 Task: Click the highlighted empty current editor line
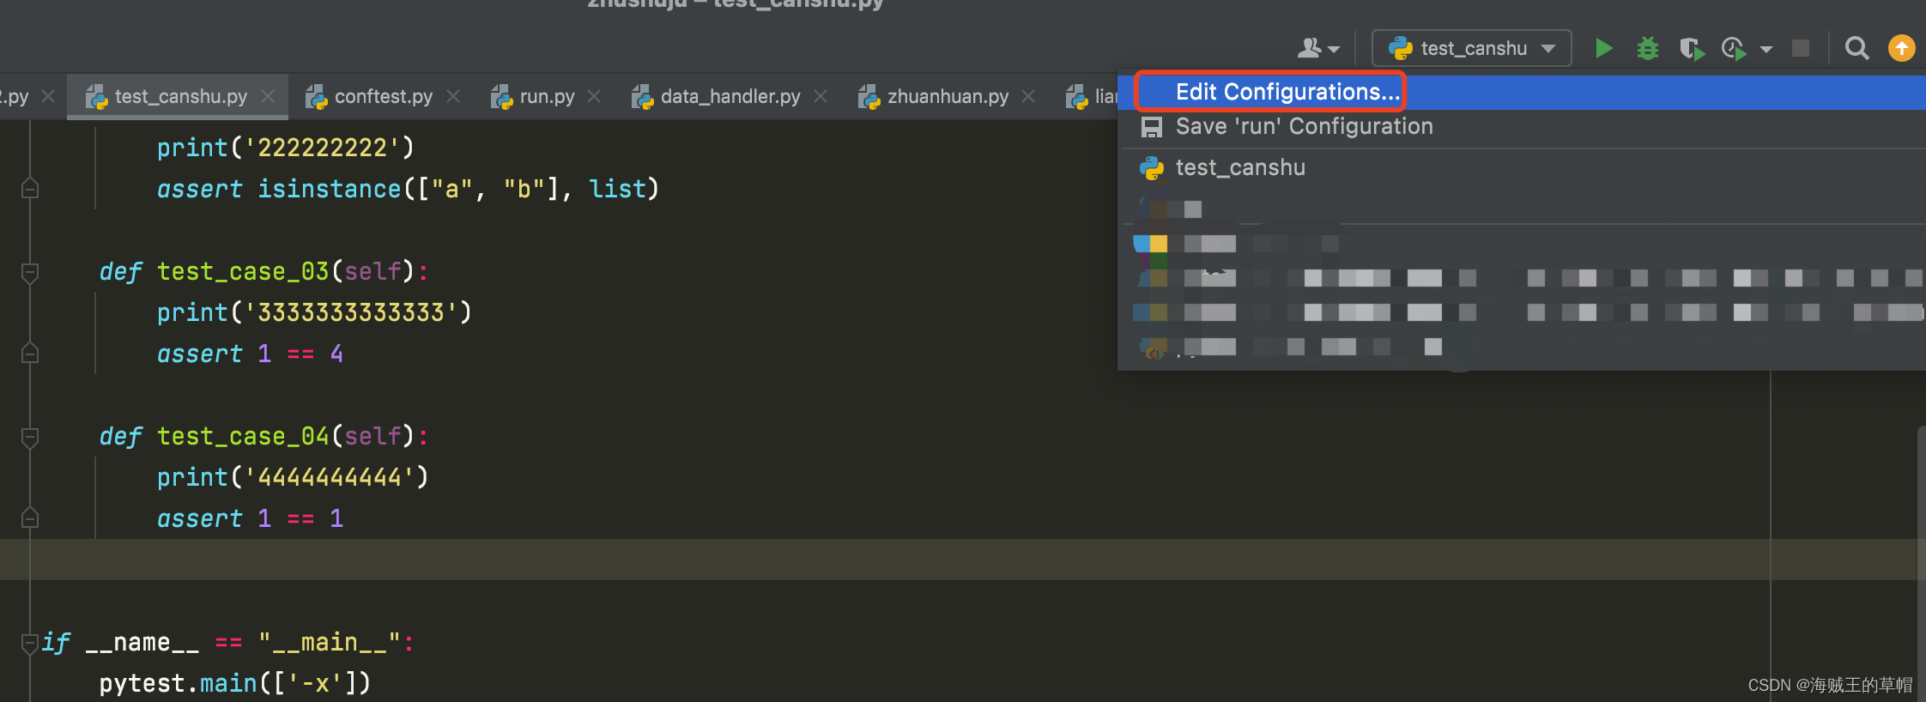[x=959, y=560]
